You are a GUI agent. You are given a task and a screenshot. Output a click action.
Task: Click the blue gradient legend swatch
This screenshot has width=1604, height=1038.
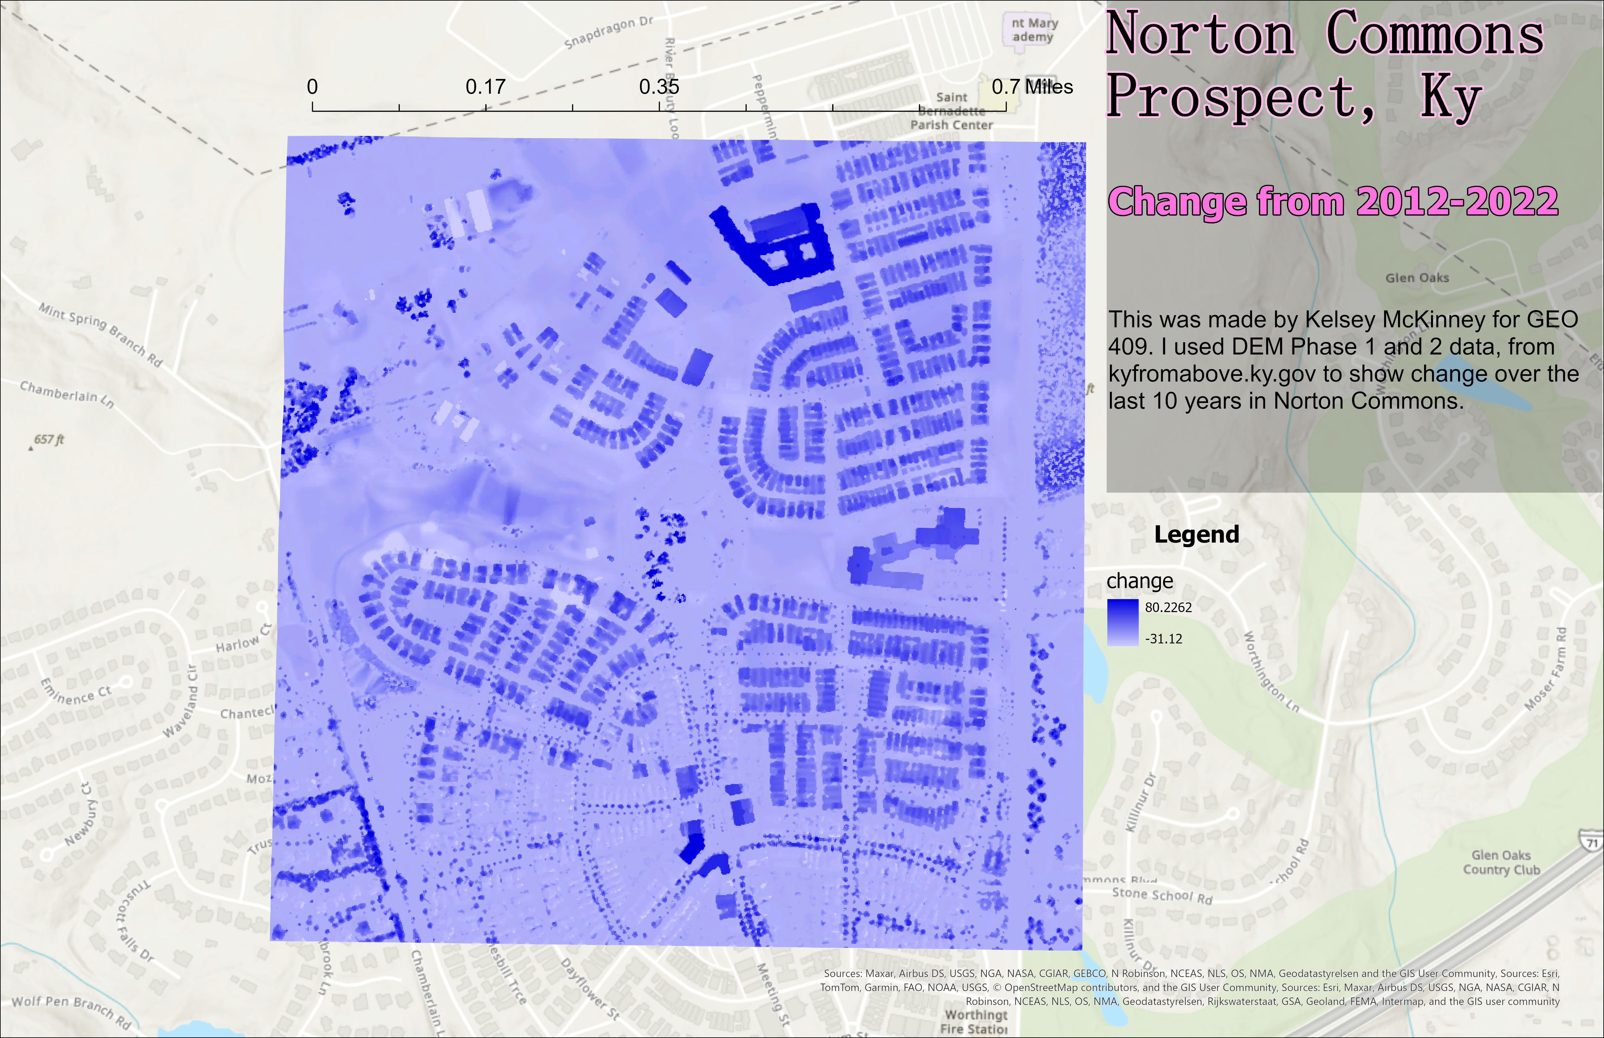[1122, 623]
